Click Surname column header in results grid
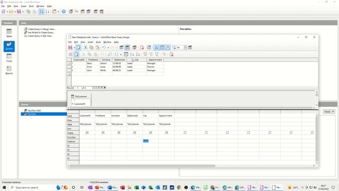This screenshot has width=339, height=191. (x=106, y=59)
